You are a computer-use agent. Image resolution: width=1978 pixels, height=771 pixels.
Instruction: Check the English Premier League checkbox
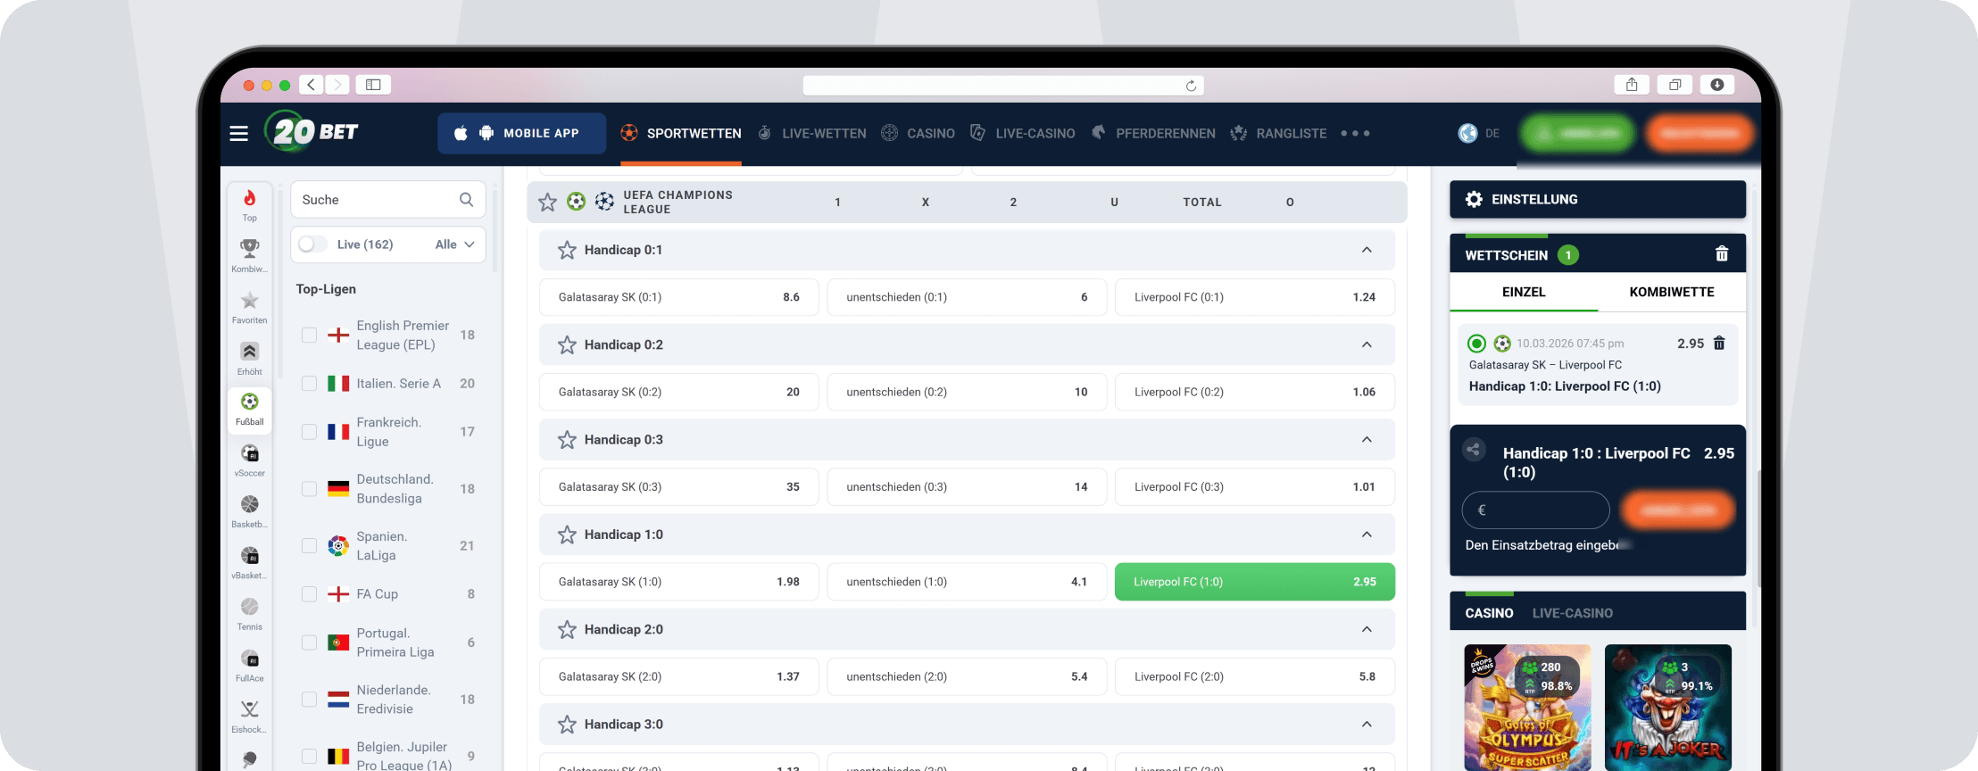click(x=310, y=336)
